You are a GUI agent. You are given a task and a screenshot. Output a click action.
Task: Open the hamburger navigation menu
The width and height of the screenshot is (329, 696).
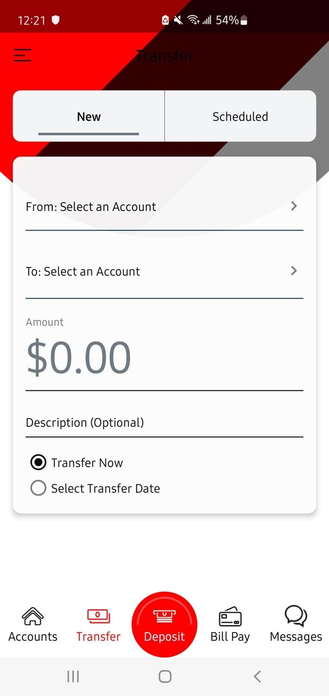pyautogui.click(x=22, y=55)
